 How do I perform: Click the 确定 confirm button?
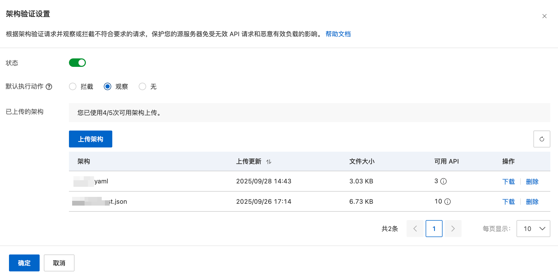click(x=24, y=263)
